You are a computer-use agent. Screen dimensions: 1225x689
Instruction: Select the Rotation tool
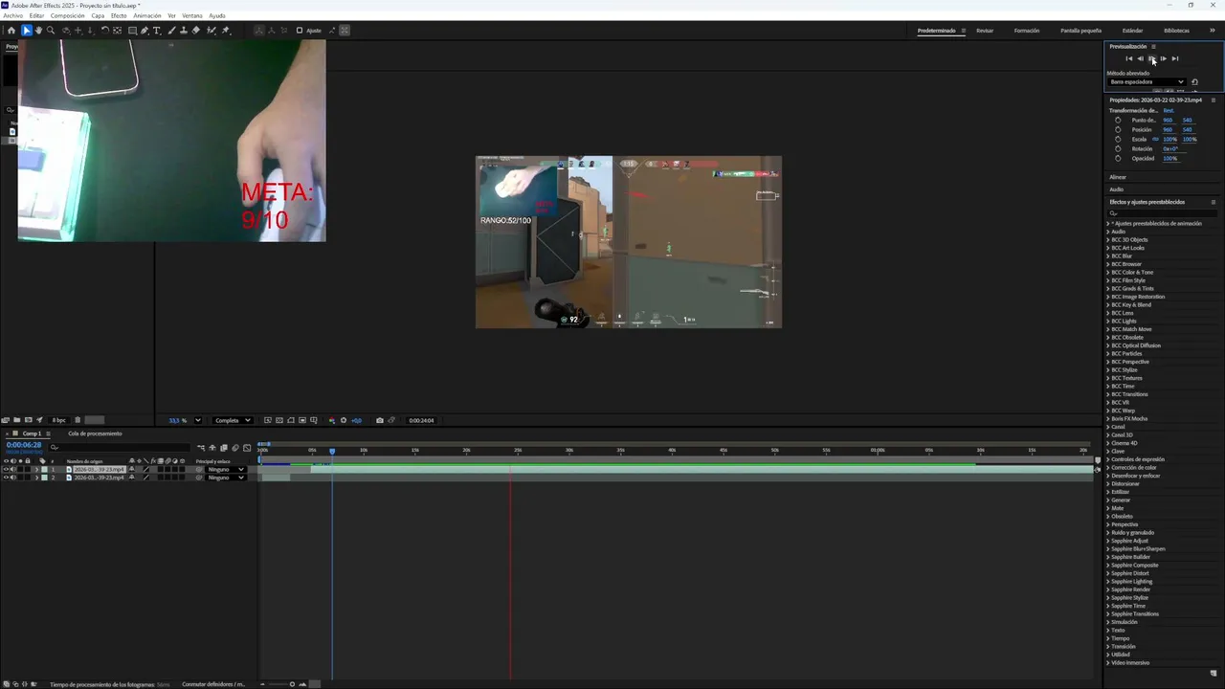(x=105, y=31)
